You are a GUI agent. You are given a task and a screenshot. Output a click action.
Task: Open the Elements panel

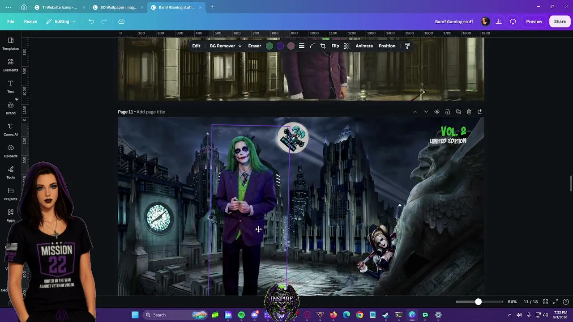click(11, 65)
